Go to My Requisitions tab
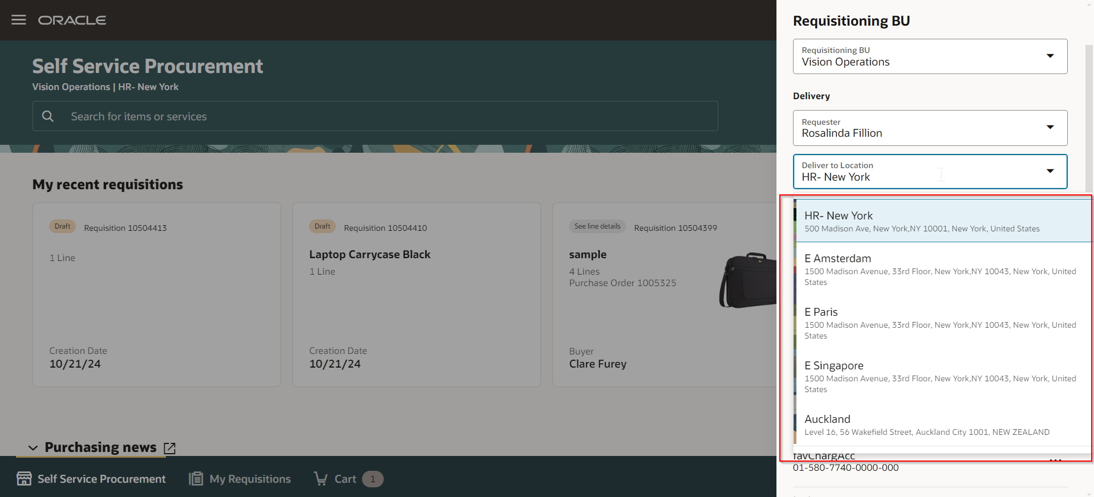This screenshot has height=497, width=1094. coord(240,479)
